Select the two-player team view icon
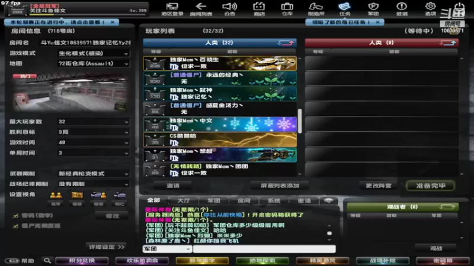Viewport: 474px width, 266px height. (56, 196)
